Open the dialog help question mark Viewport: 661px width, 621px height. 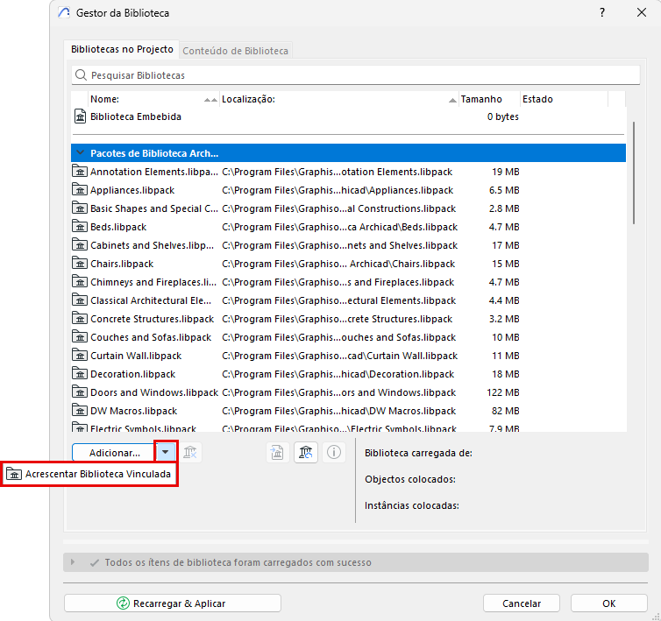pyautogui.click(x=602, y=12)
